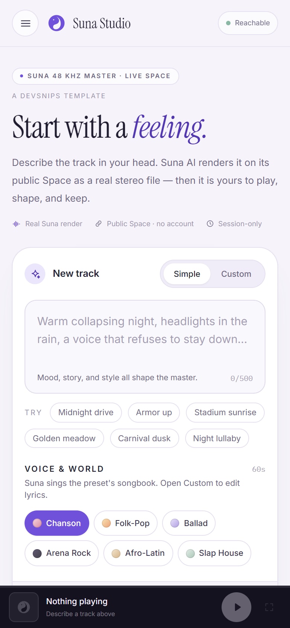Screen dimensions: 290x628
Task: Click the sparkle icon beside New track
Action: 35,274
